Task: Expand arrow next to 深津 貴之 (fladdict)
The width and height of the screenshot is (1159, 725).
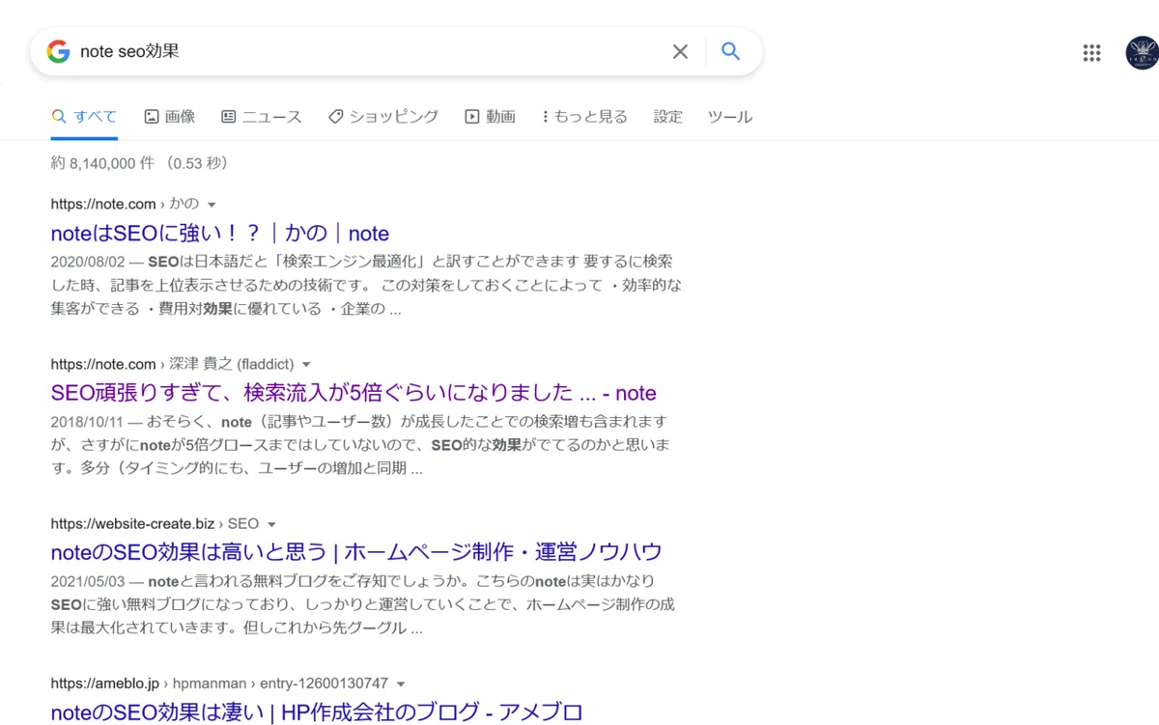Action: (x=306, y=365)
